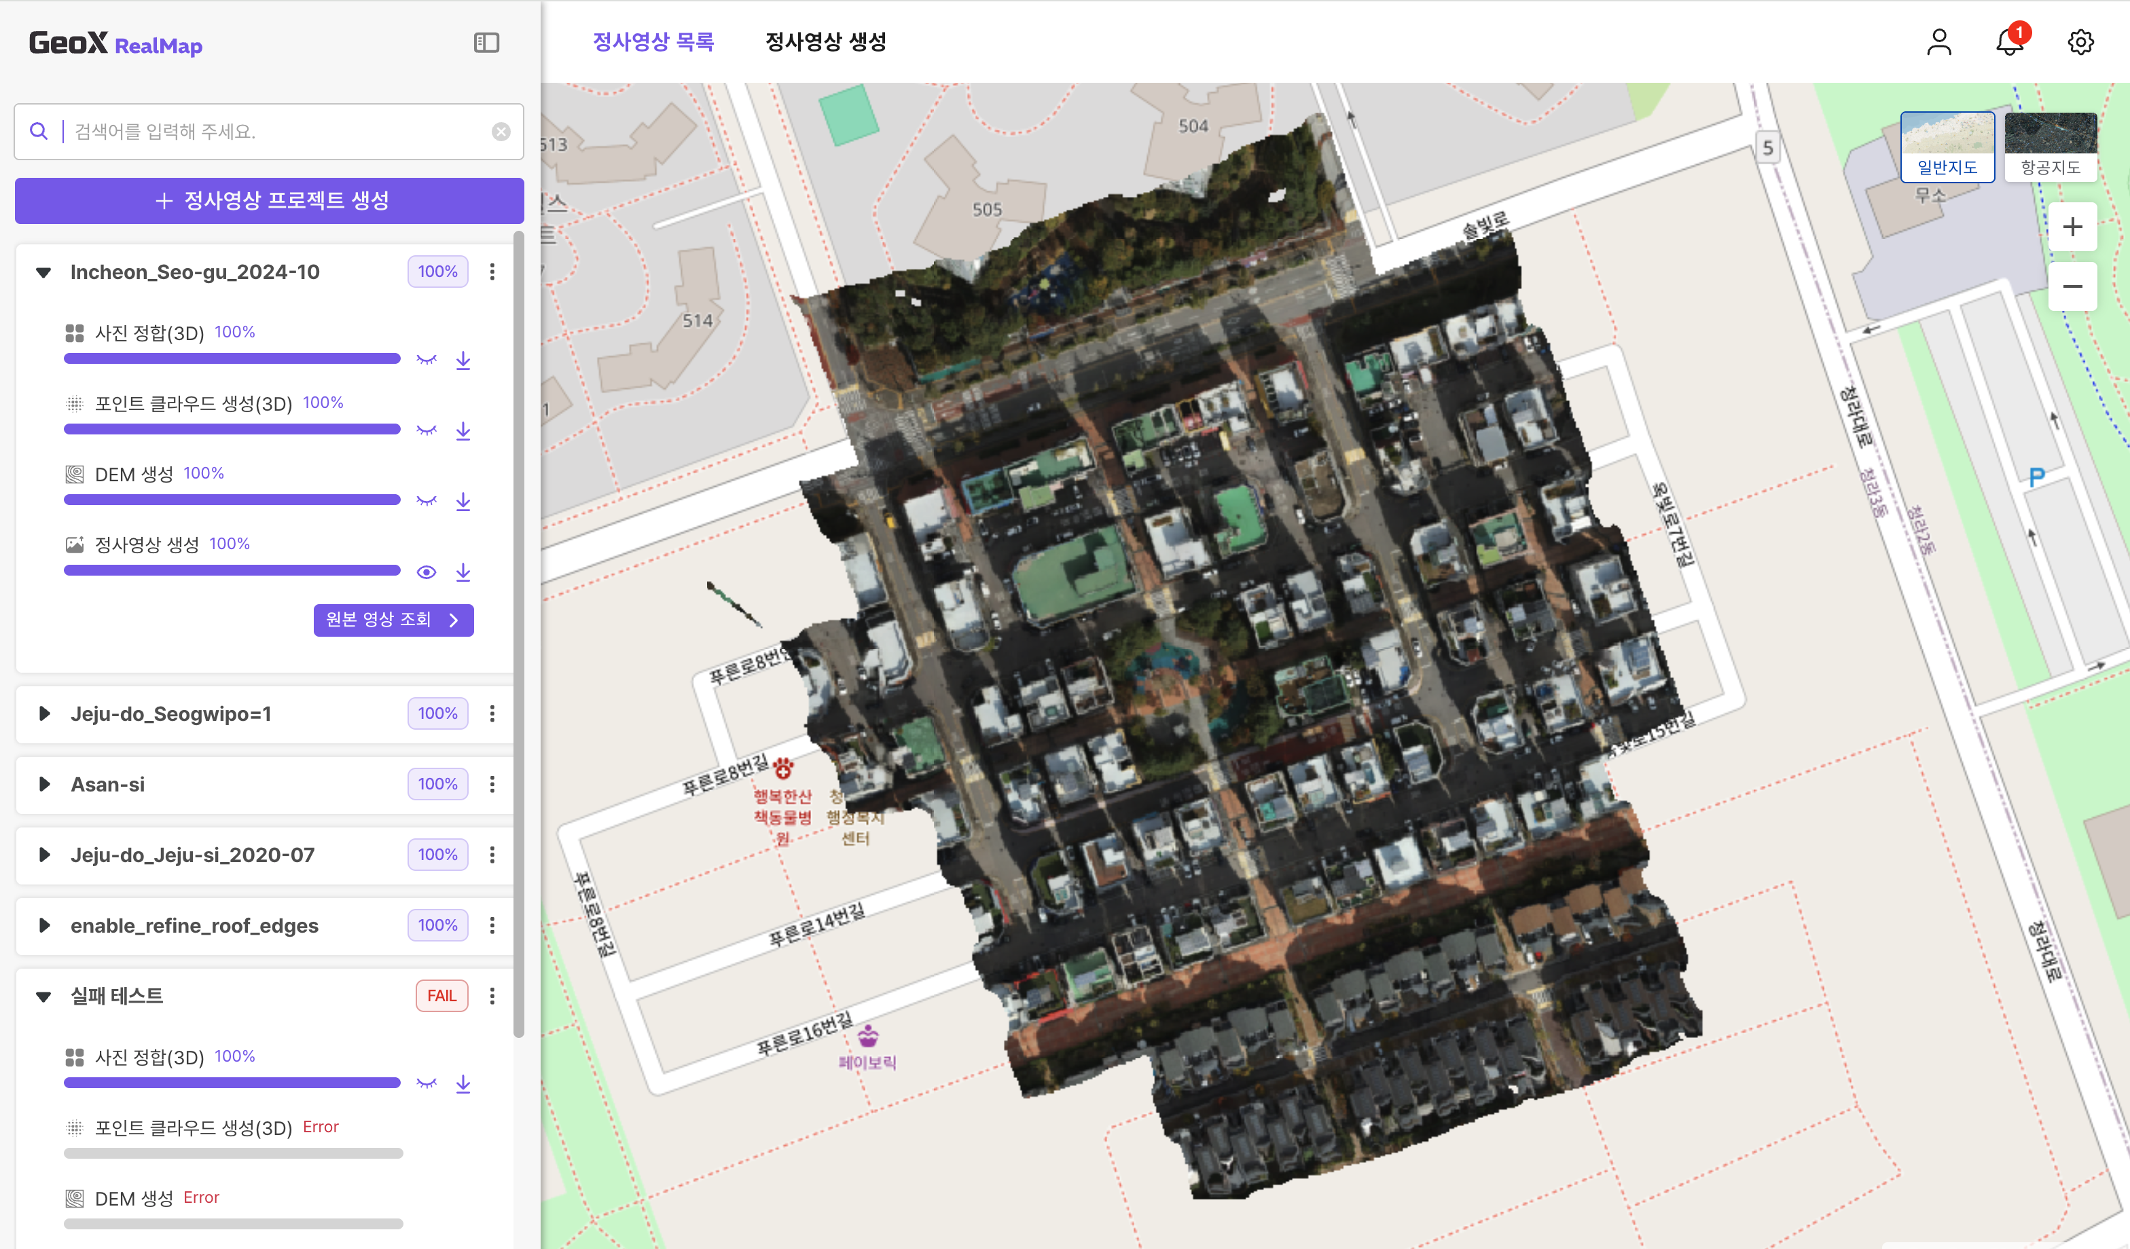Expand Asan-si project
This screenshot has height=1249, width=2130.
(x=44, y=785)
